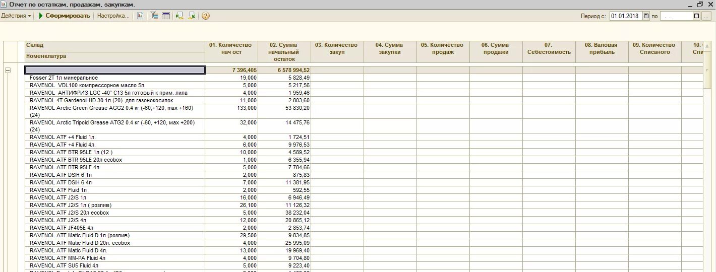Select RAVENOL ATF JF405E 4л row
Image resolution: width=716 pixels, height=272 pixels.
(x=115, y=228)
